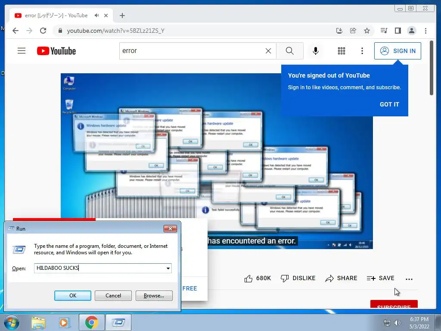This screenshot has height=331, width=441.
Task: Click the SIGN IN button on YouTube
Action: point(398,51)
